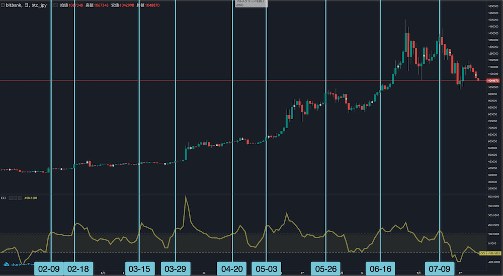Select the 03-29 date marker label
Viewport: 503px width, 276px height.
[x=176, y=268]
